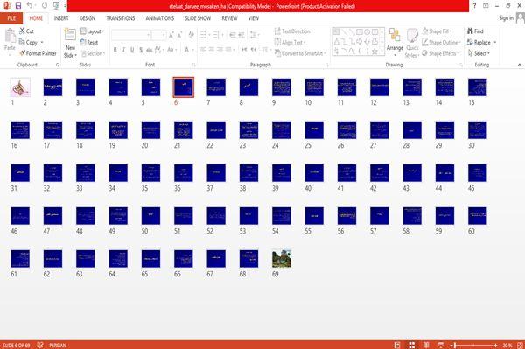Toggle Underline formatting
Screen dimensions: 525x349
click(x=132, y=50)
